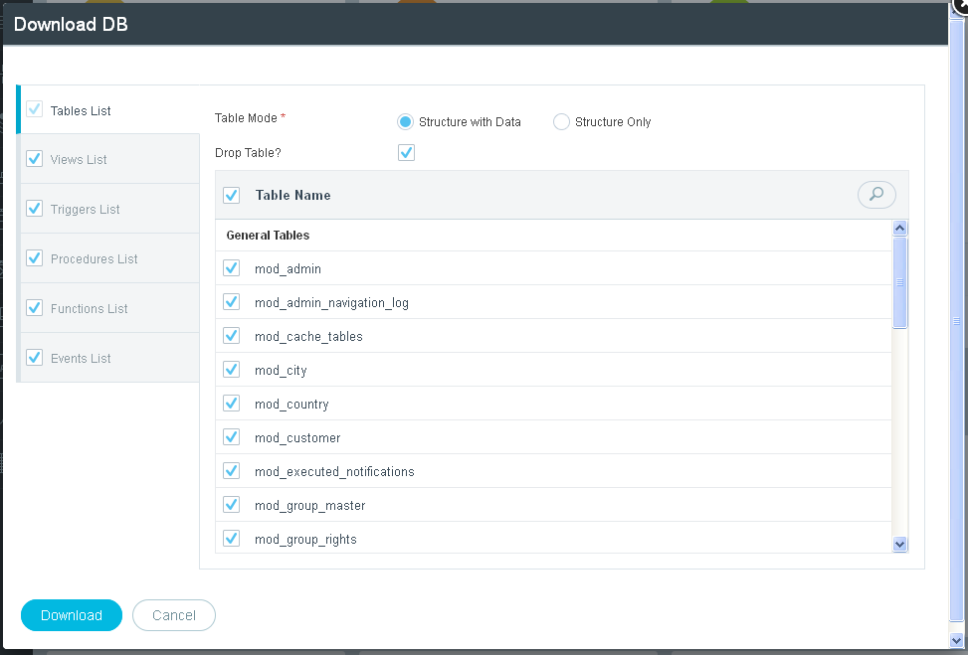This screenshot has height=655, width=968.
Task: Open the Triggers List tab
Action: (x=109, y=209)
